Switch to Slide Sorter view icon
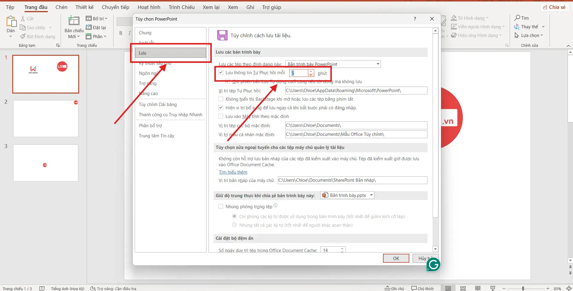Image resolution: width=573 pixels, height=291 pixels. 463,288
